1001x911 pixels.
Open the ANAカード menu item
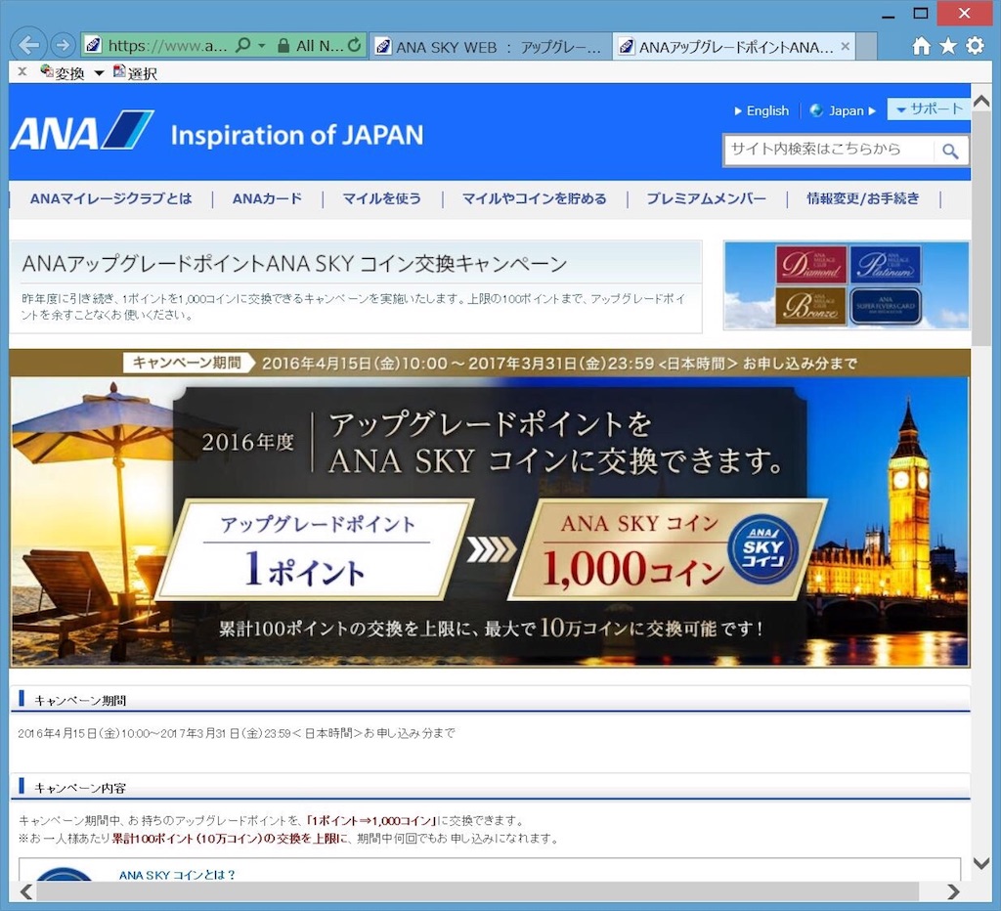pyautogui.click(x=267, y=198)
